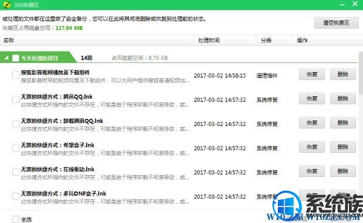Click 清空恢复区 button
363x223 pixels.
pos(336,22)
